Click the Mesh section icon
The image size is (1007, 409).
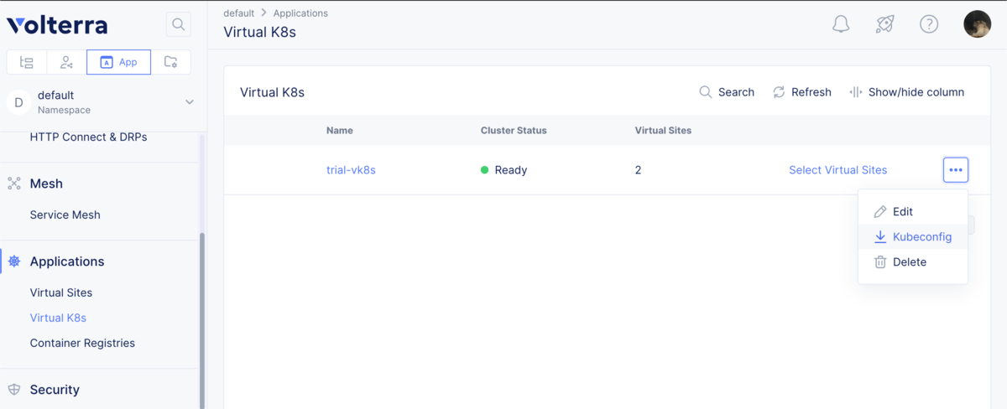[x=14, y=184]
